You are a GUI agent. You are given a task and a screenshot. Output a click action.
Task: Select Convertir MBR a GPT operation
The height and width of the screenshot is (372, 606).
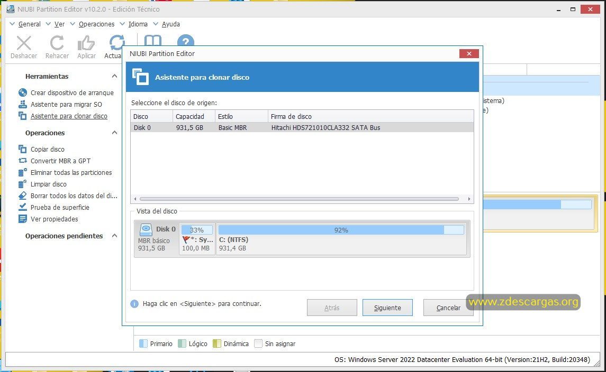click(x=61, y=161)
